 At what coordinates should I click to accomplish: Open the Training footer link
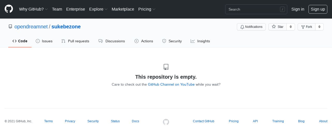[x=278, y=121]
